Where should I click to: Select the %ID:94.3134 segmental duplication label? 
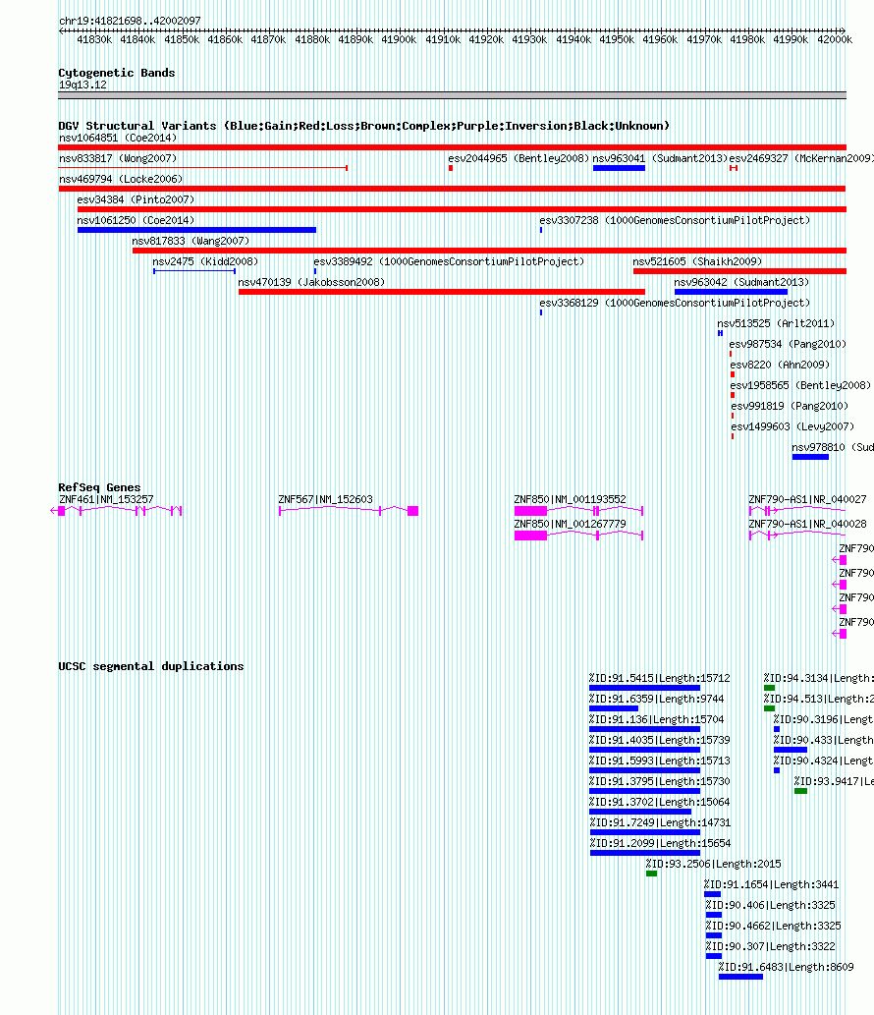tap(818, 678)
